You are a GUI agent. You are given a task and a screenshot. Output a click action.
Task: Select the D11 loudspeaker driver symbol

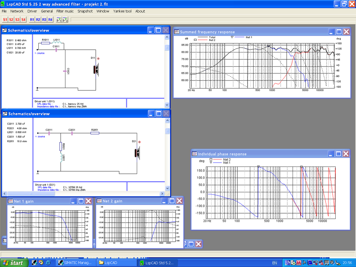[x=96, y=69]
